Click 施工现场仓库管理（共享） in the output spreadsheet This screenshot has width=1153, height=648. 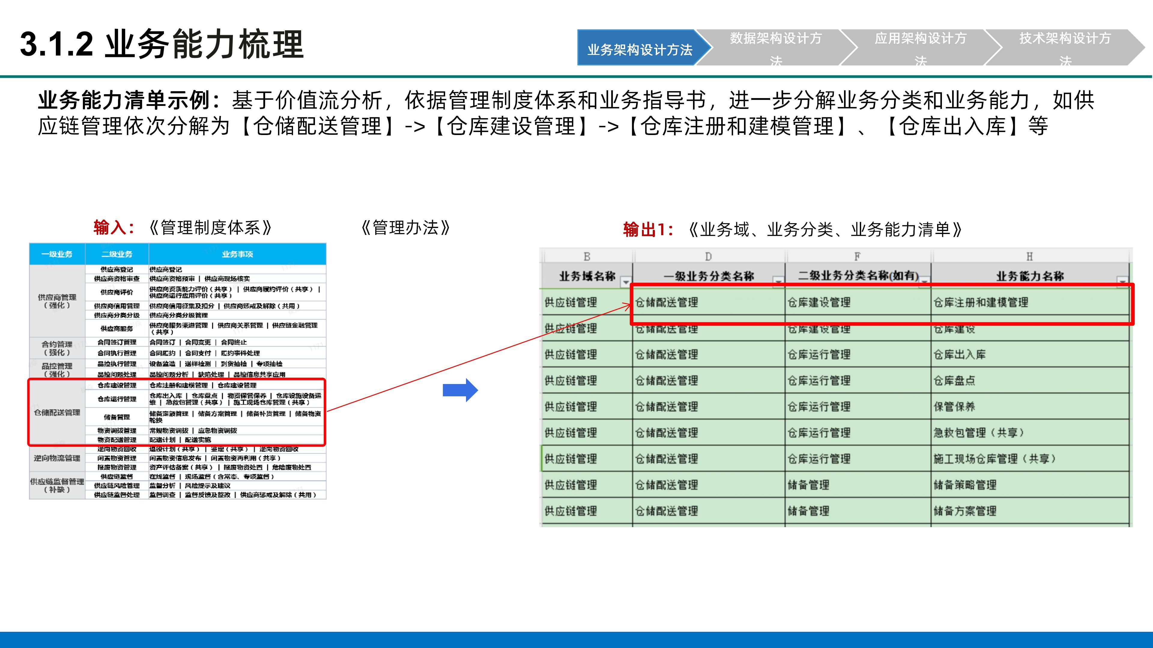coord(1030,458)
